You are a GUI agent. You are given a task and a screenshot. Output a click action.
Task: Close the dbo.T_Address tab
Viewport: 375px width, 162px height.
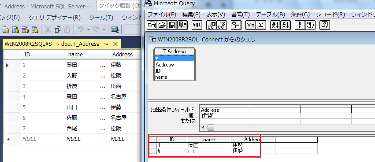point(115,44)
